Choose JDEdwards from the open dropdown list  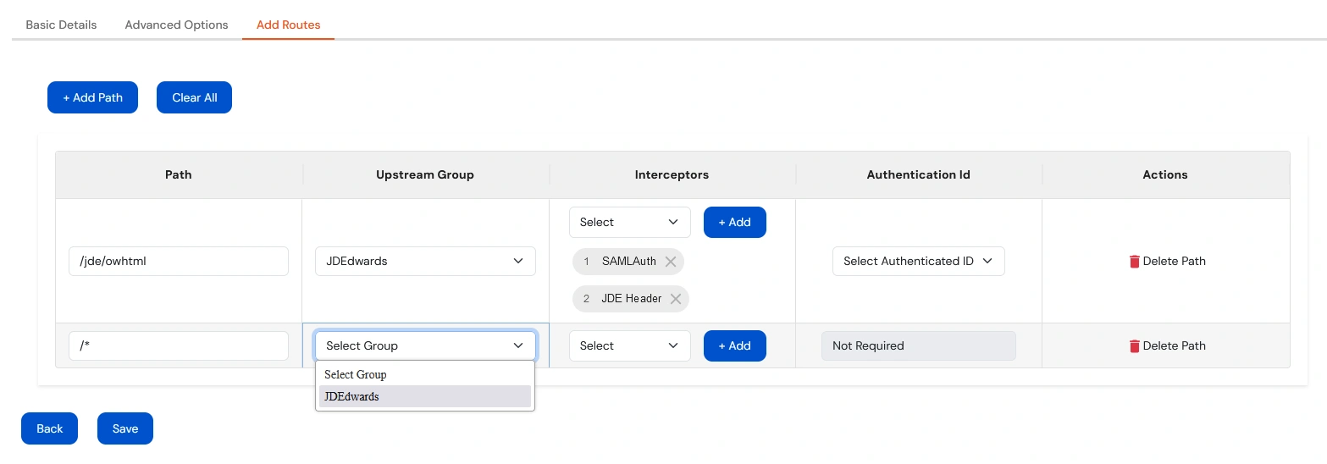click(425, 396)
